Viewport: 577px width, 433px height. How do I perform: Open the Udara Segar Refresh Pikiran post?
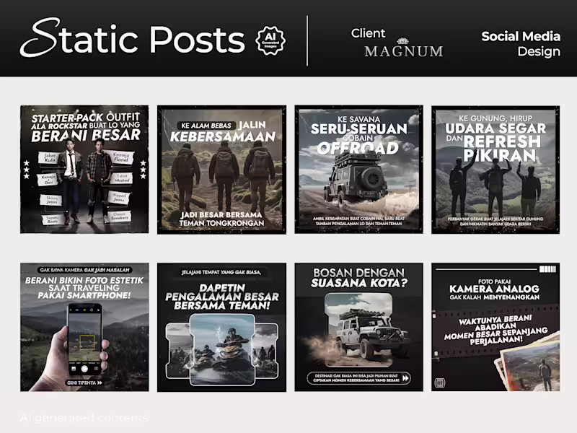(x=495, y=170)
